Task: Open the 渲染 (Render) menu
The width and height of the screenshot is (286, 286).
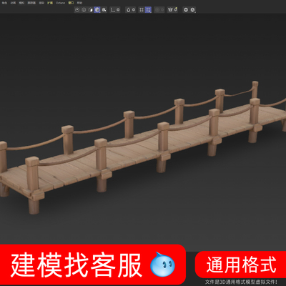Action: coord(41,3)
